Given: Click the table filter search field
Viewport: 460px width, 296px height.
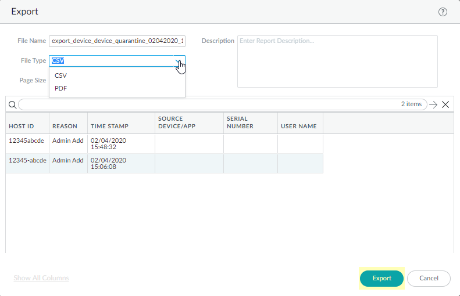Looking at the screenshot, I should coord(209,104).
